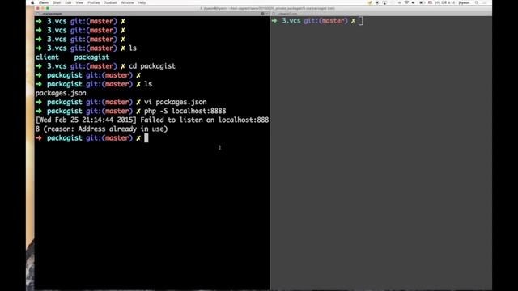Open the Shell menu
The image size is (518, 291).
coord(57,2)
